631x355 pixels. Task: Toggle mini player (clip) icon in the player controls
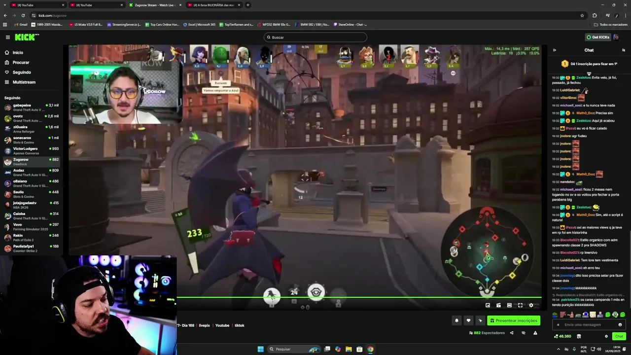[x=498, y=305]
